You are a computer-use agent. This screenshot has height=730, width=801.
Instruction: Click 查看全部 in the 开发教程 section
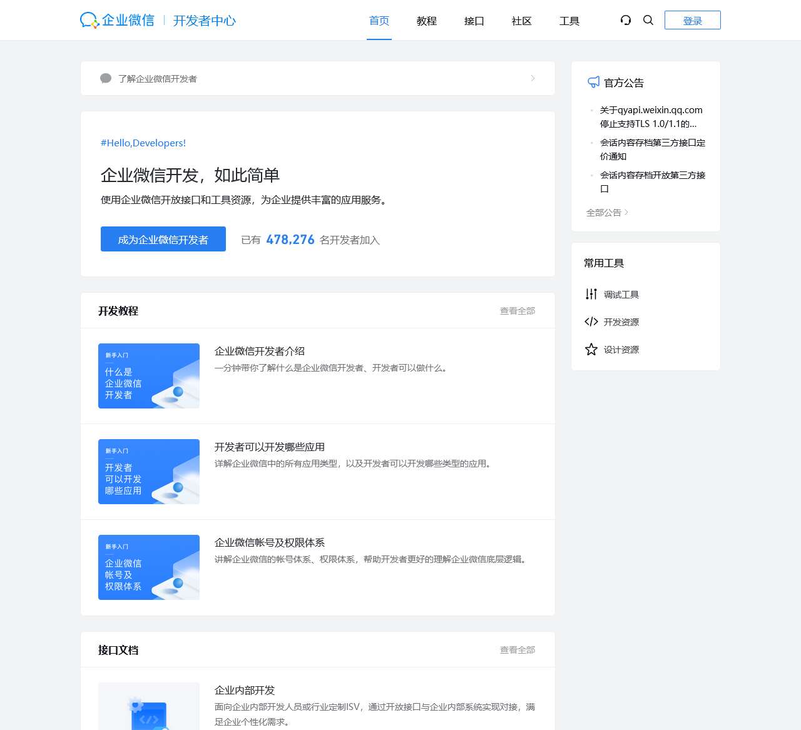click(x=518, y=311)
